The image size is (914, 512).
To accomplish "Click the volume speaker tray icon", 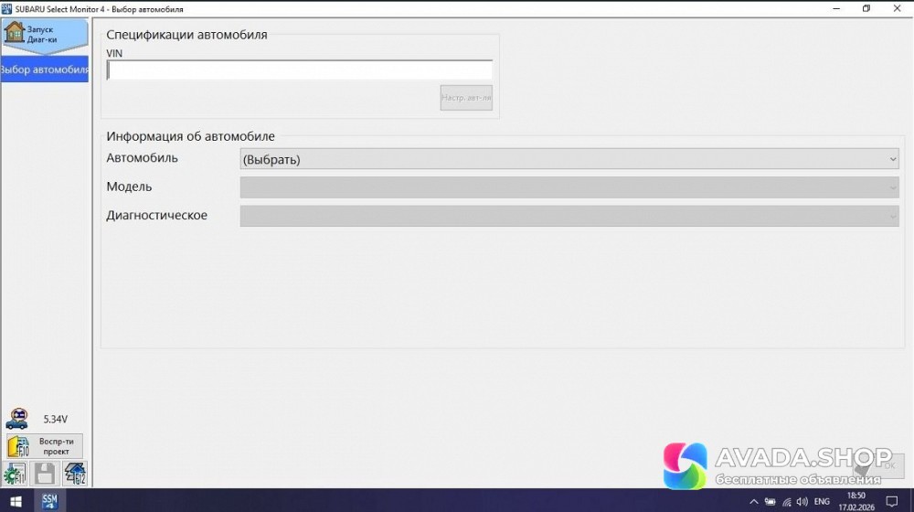I will pos(802,502).
